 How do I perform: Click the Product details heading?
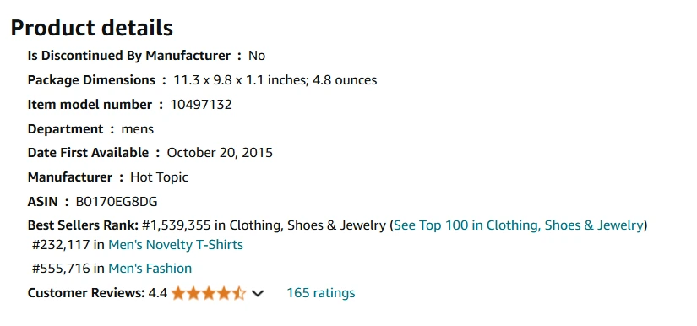coord(91,28)
